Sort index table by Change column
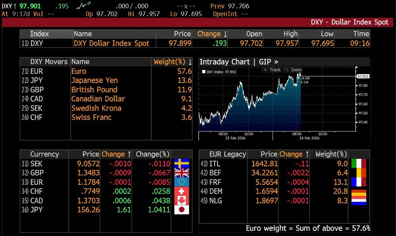 tap(212, 34)
